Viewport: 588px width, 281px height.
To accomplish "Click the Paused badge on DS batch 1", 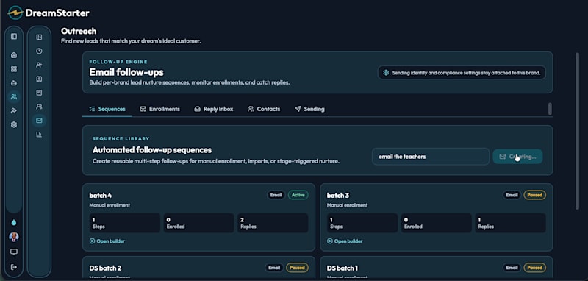I will pos(535,268).
